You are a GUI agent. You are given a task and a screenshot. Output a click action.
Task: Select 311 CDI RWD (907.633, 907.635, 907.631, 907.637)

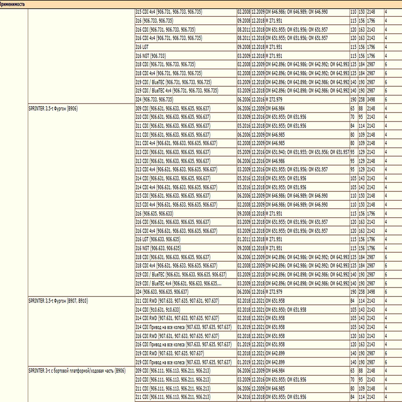[x=177, y=301]
